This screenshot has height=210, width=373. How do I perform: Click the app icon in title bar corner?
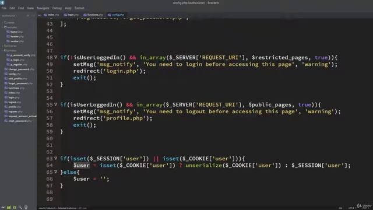click(x=2, y=2)
